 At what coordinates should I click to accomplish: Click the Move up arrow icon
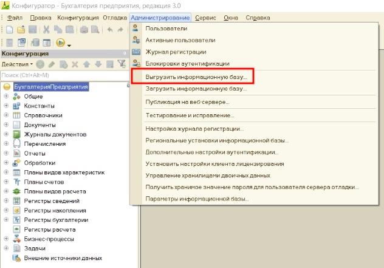coord(86,64)
